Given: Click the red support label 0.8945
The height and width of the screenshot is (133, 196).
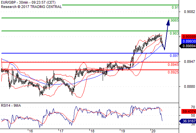Looking at the screenshot, I should point(173,65).
